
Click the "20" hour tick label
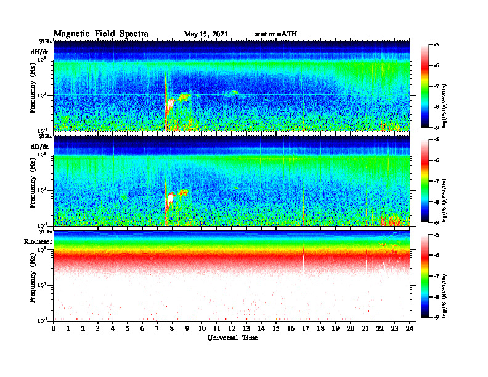coord(350,328)
